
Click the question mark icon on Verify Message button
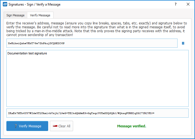16,126
